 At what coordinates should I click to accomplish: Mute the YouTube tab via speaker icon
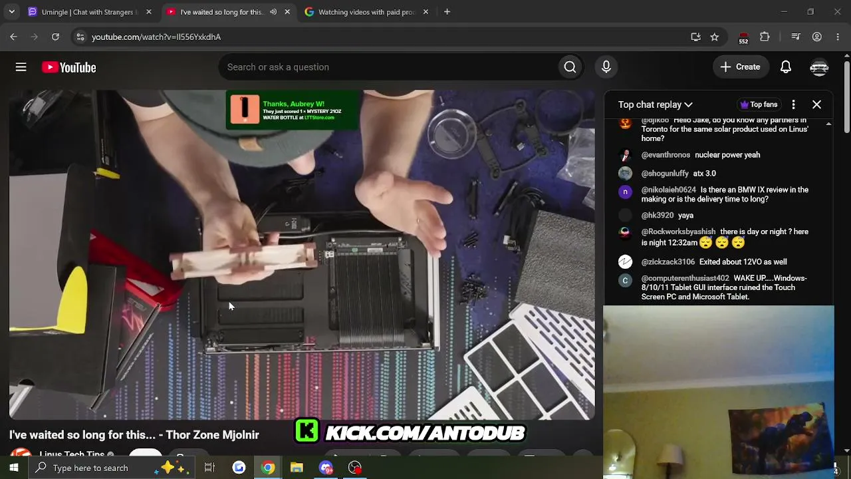[273, 12]
